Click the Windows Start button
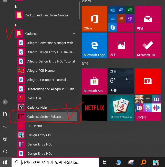 point(5,162)
